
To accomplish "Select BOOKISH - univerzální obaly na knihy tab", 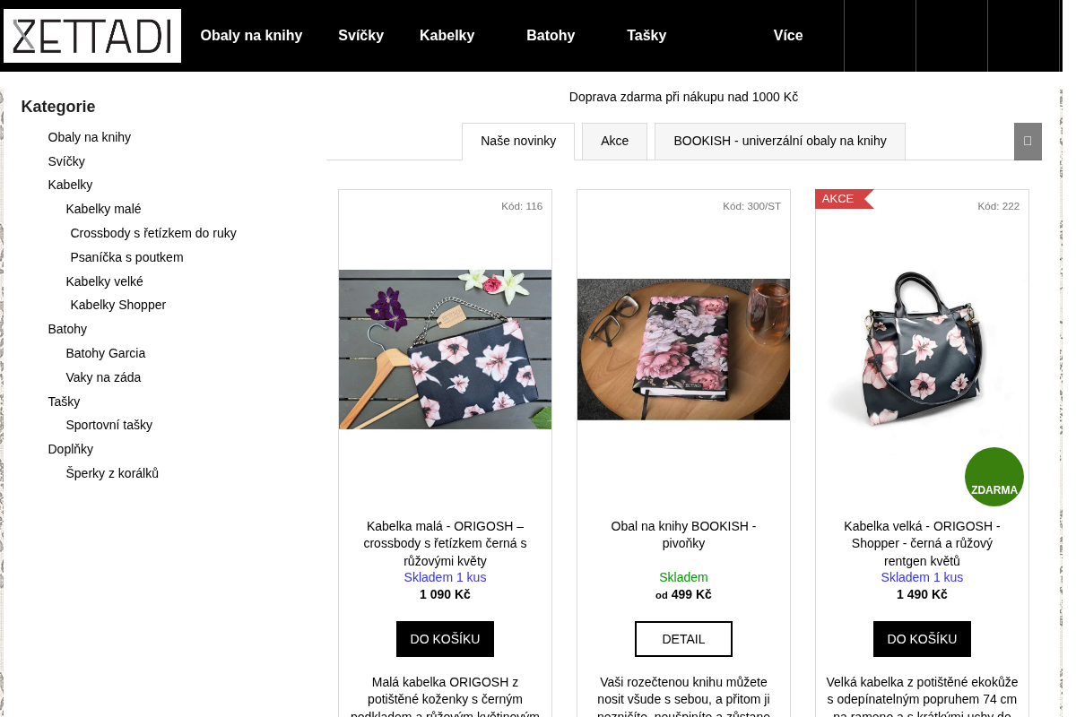I will 780,142.
